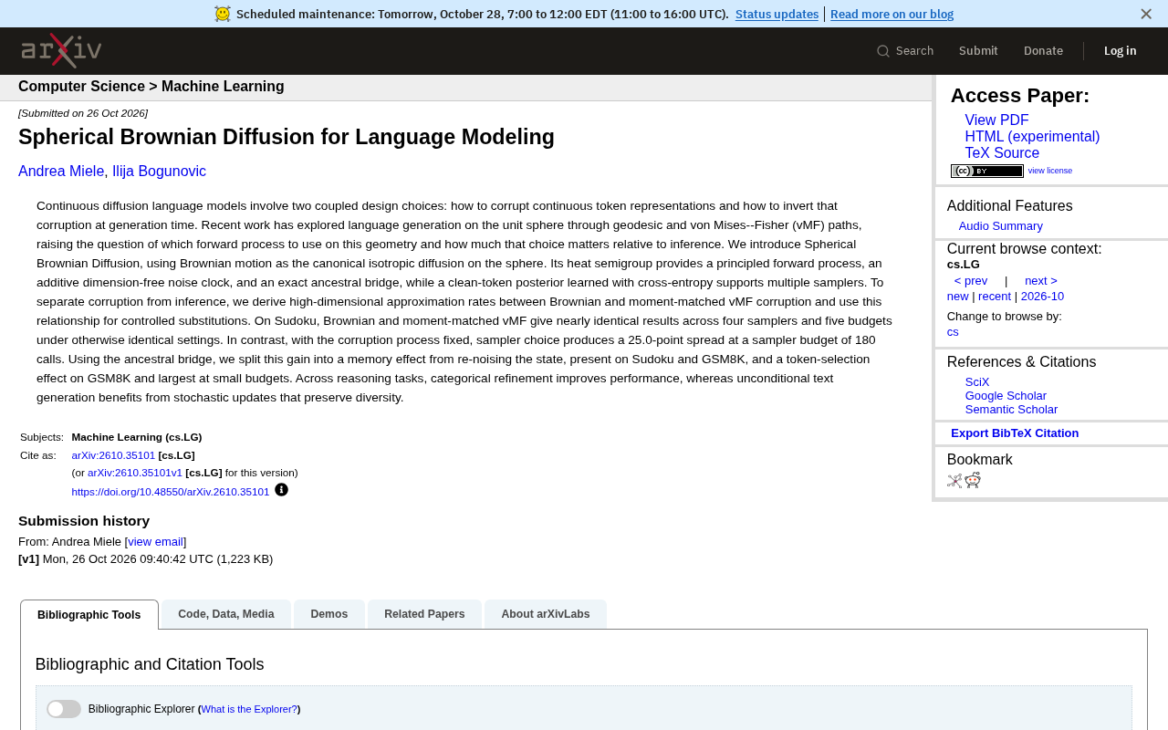Image resolution: width=1168 pixels, height=730 pixels.
Task: Go to the previous paper in cs.LG
Action: [971, 281]
